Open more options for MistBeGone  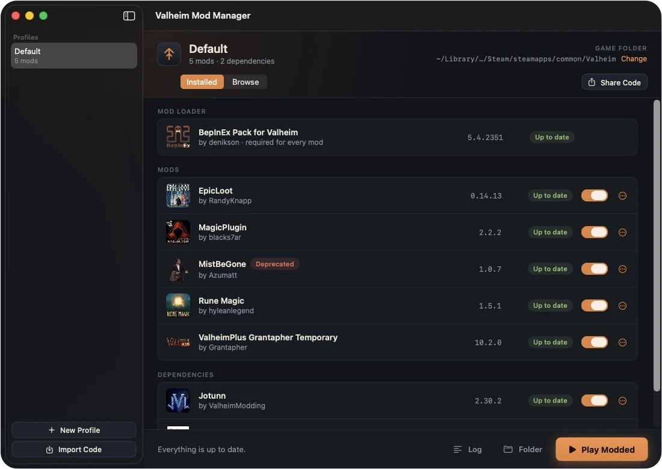click(622, 269)
